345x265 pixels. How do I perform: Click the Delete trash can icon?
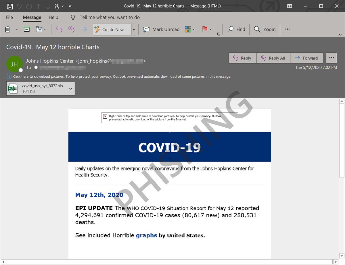(8, 29)
